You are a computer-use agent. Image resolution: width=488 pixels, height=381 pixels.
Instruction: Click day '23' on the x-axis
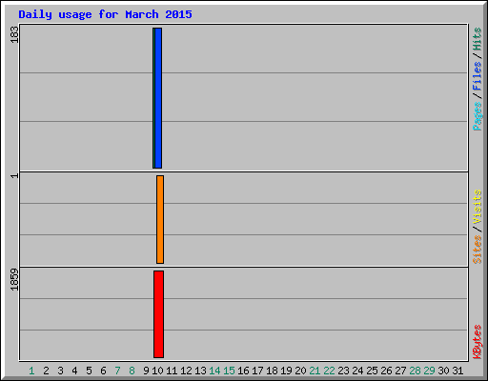coord(343,371)
